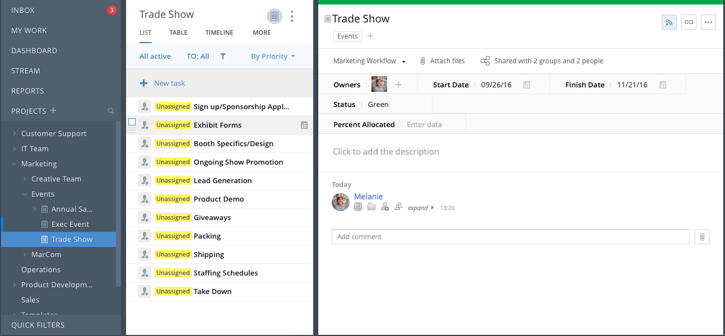Open the Finish Date calendar picker
725x336 pixels.
click(663, 85)
